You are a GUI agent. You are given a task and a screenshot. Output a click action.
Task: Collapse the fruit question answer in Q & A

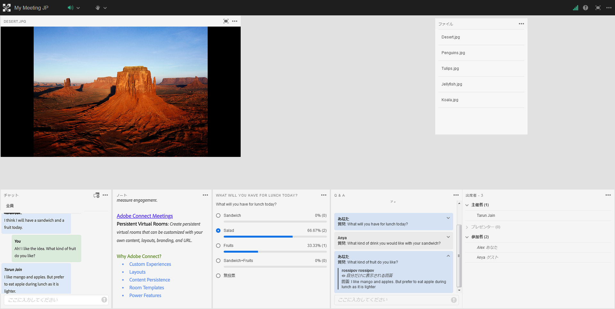448,256
